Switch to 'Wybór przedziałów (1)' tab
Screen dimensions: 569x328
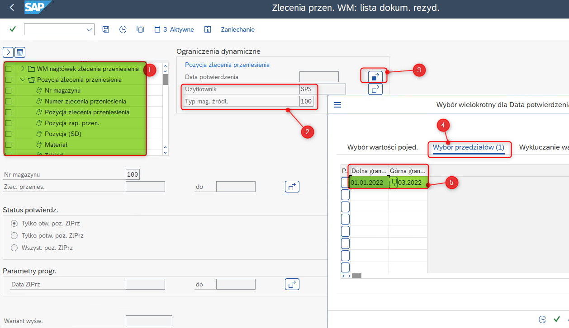pos(468,147)
